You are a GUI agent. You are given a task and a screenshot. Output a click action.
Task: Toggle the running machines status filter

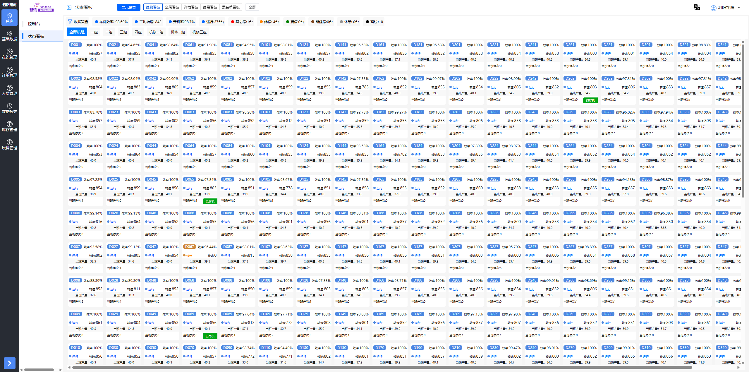click(x=213, y=22)
